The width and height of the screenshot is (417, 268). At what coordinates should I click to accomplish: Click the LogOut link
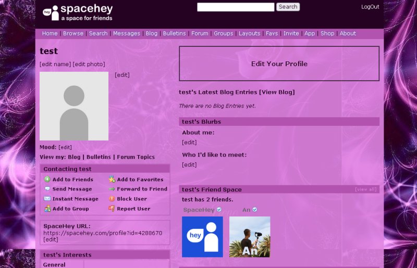point(370,7)
